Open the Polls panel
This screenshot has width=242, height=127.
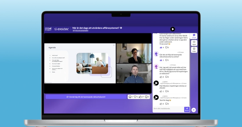pyautogui.click(x=194, y=50)
